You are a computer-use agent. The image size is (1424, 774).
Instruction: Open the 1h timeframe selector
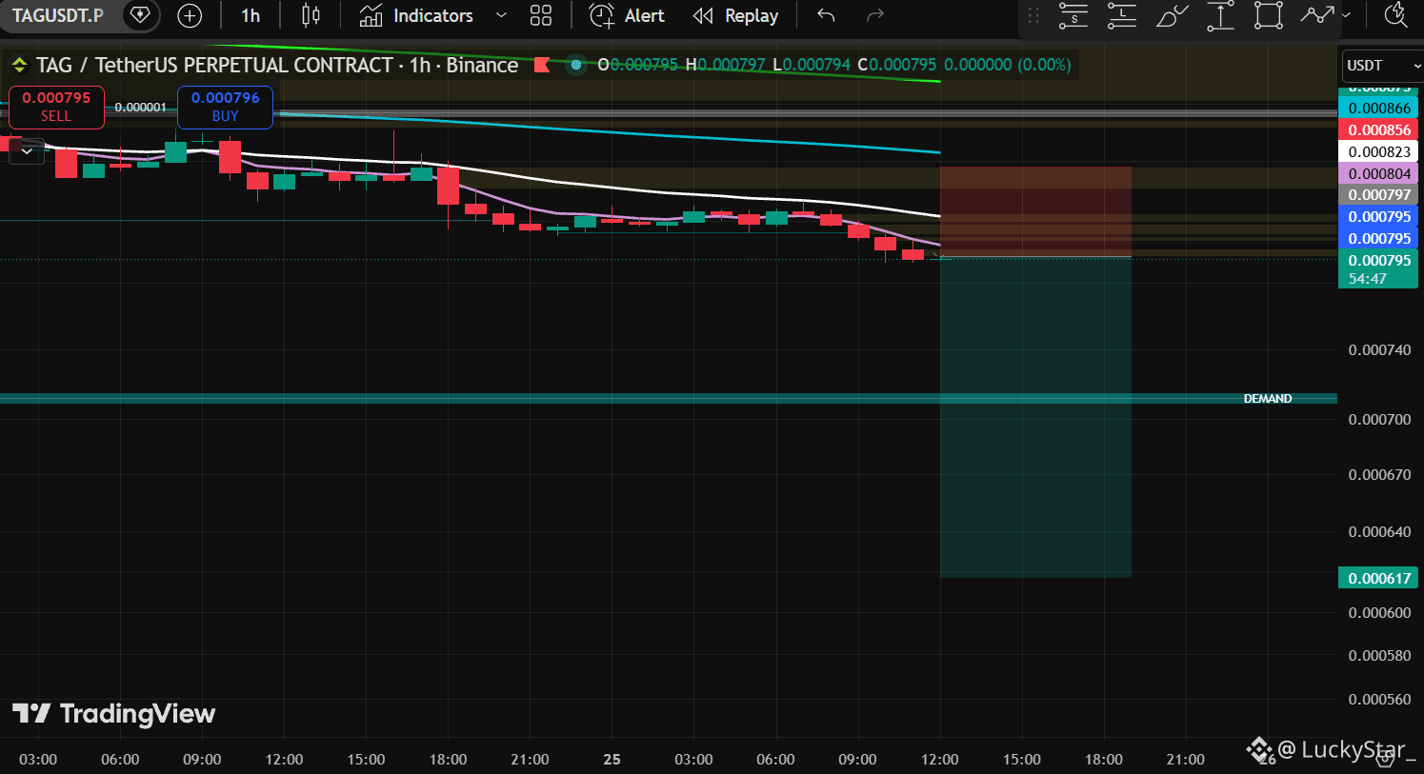point(251,15)
